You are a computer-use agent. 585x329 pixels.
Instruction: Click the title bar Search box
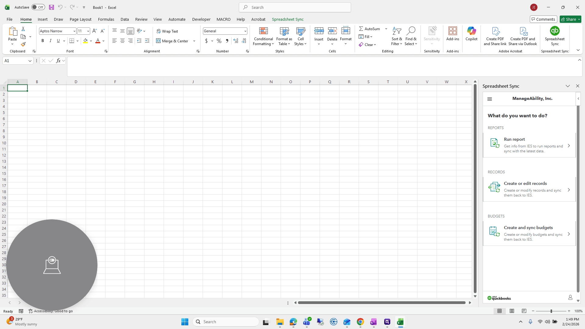click(x=295, y=7)
